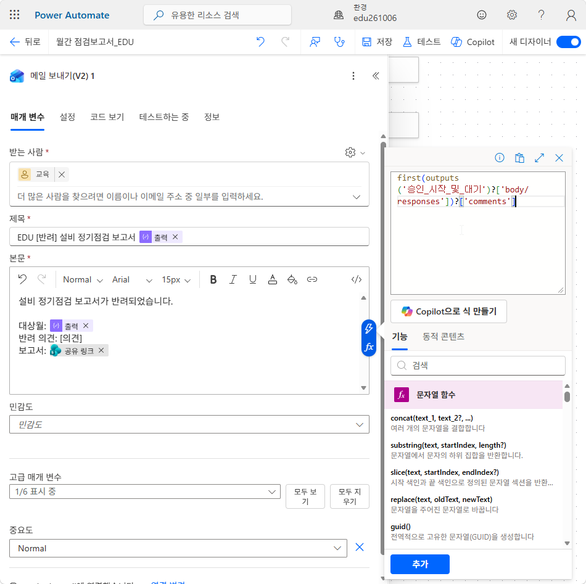Expand the expression editor to full size
This screenshot has height=584, width=586.
[539, 158]
